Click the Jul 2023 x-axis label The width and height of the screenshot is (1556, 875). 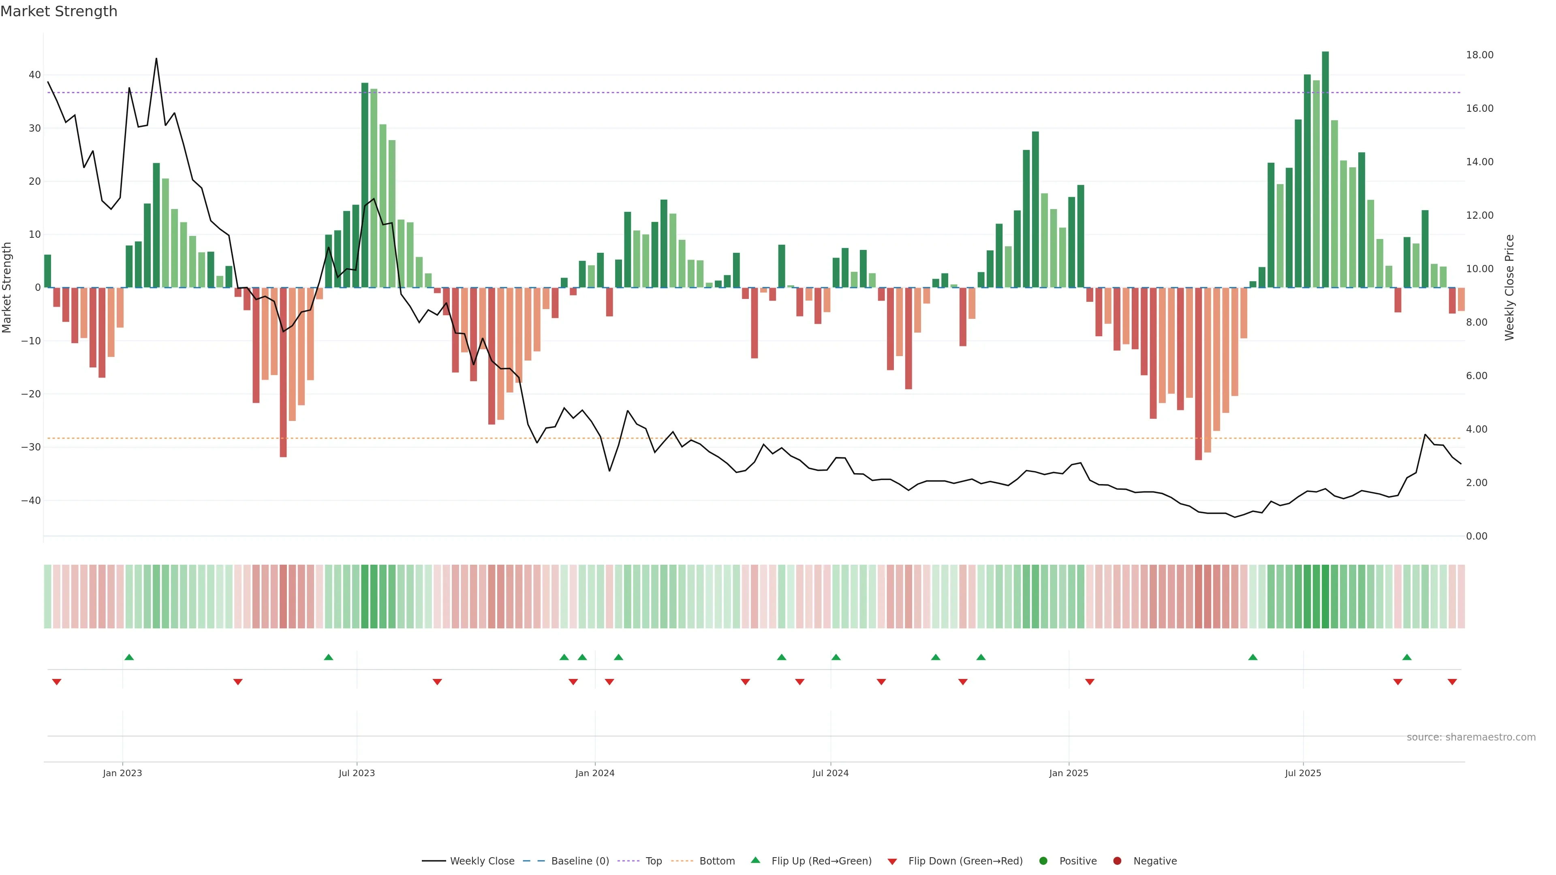(357, 773)
